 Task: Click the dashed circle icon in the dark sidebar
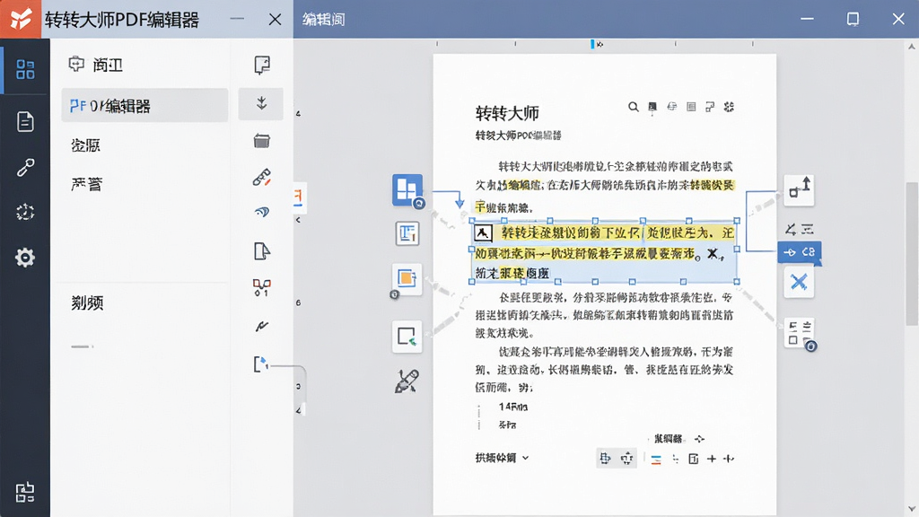(24, 212)
